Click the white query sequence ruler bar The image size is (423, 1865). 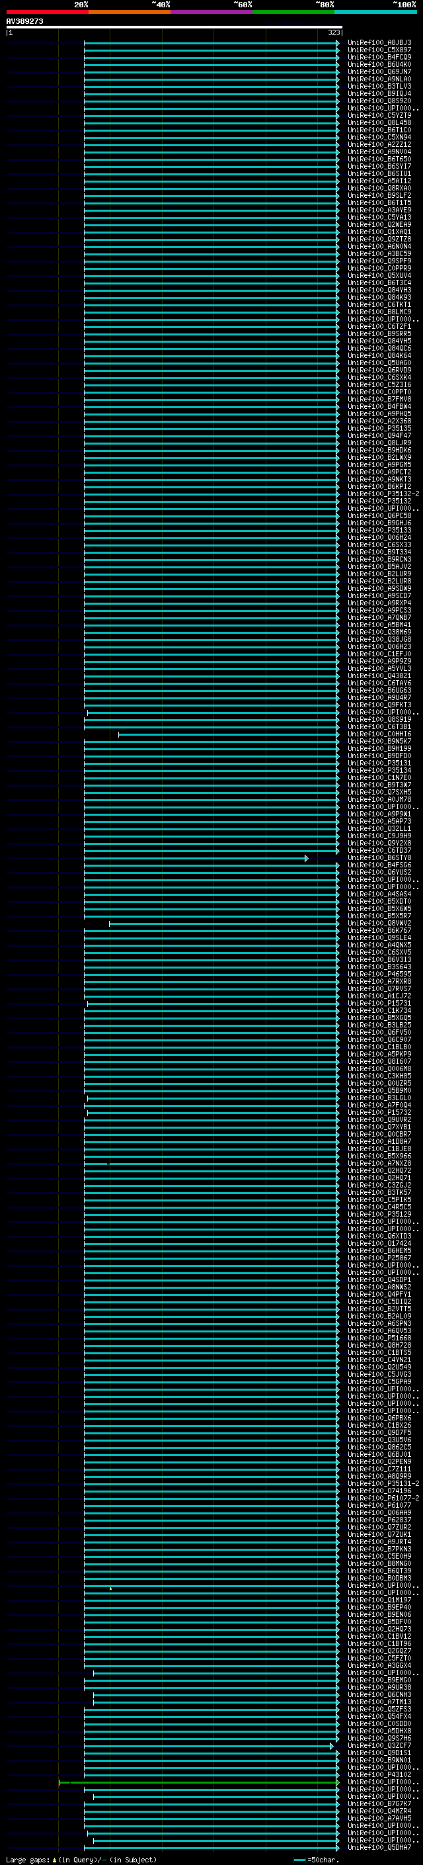[174, 26]
